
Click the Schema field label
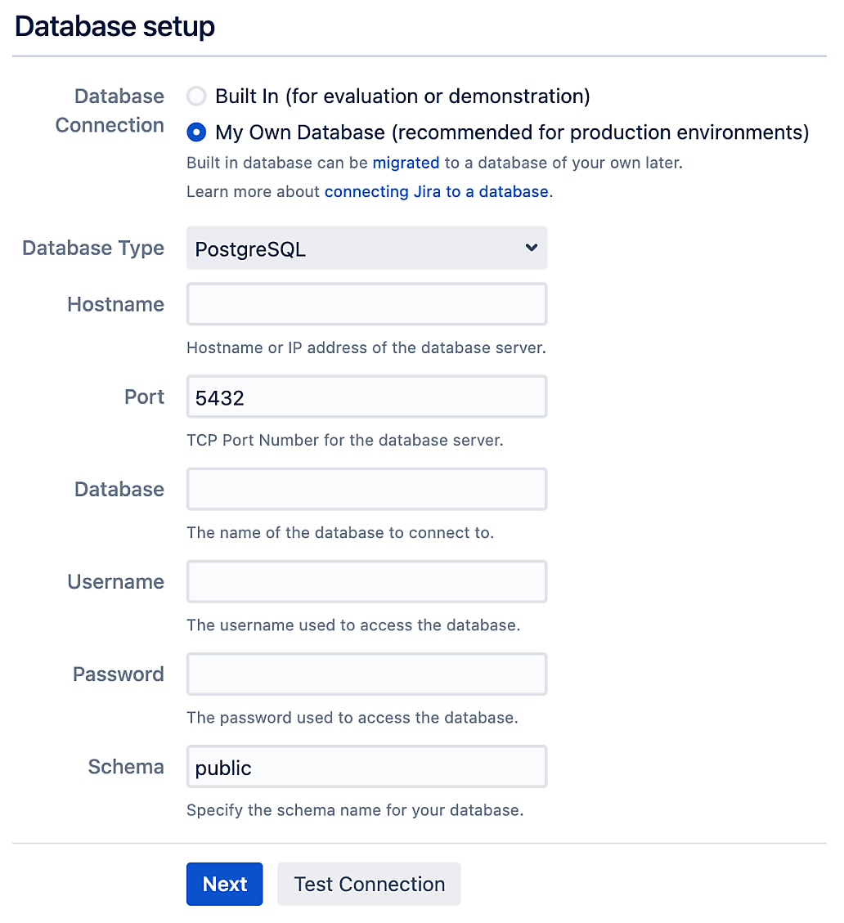point(126,766)
